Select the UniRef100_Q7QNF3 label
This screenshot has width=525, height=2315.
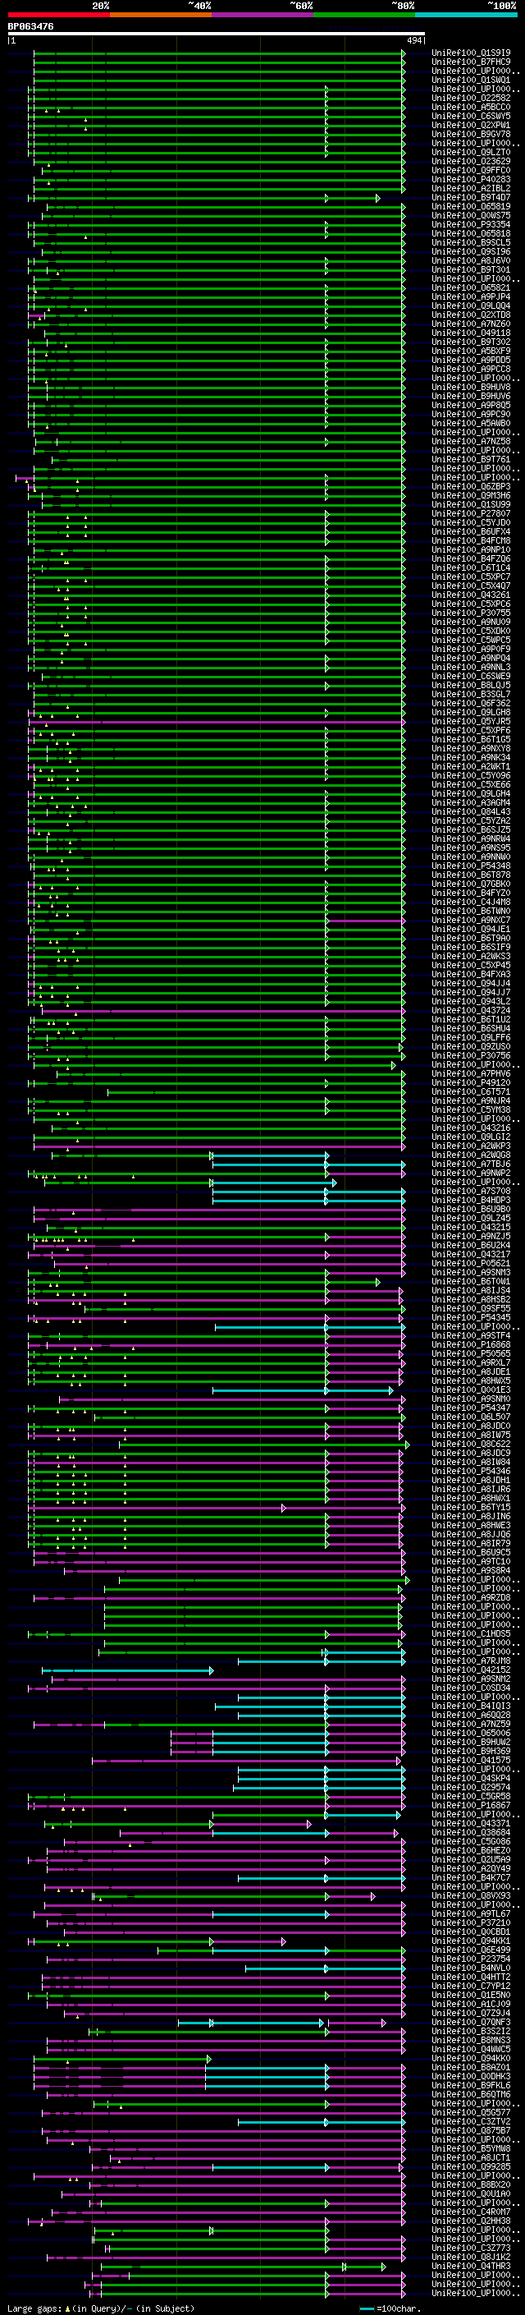point(471,2022)
